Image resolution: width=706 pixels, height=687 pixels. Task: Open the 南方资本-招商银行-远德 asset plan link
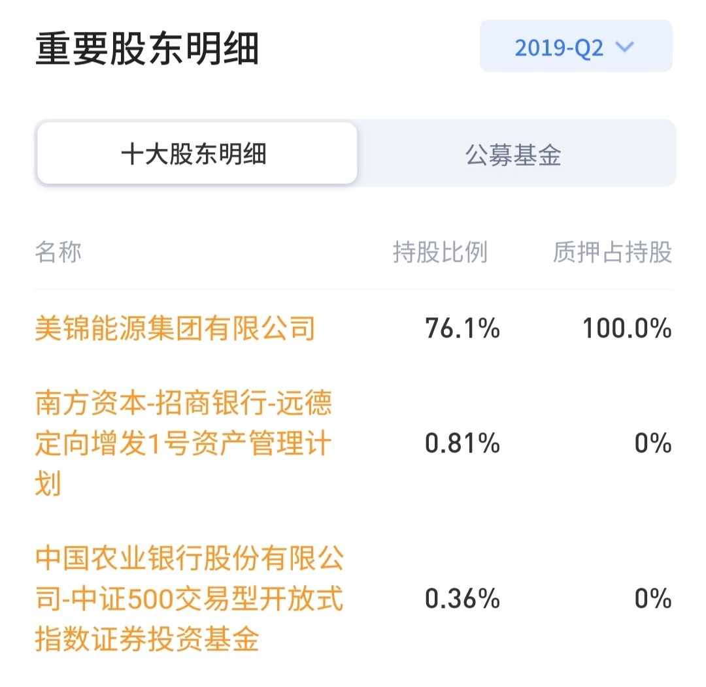(184, 404)
